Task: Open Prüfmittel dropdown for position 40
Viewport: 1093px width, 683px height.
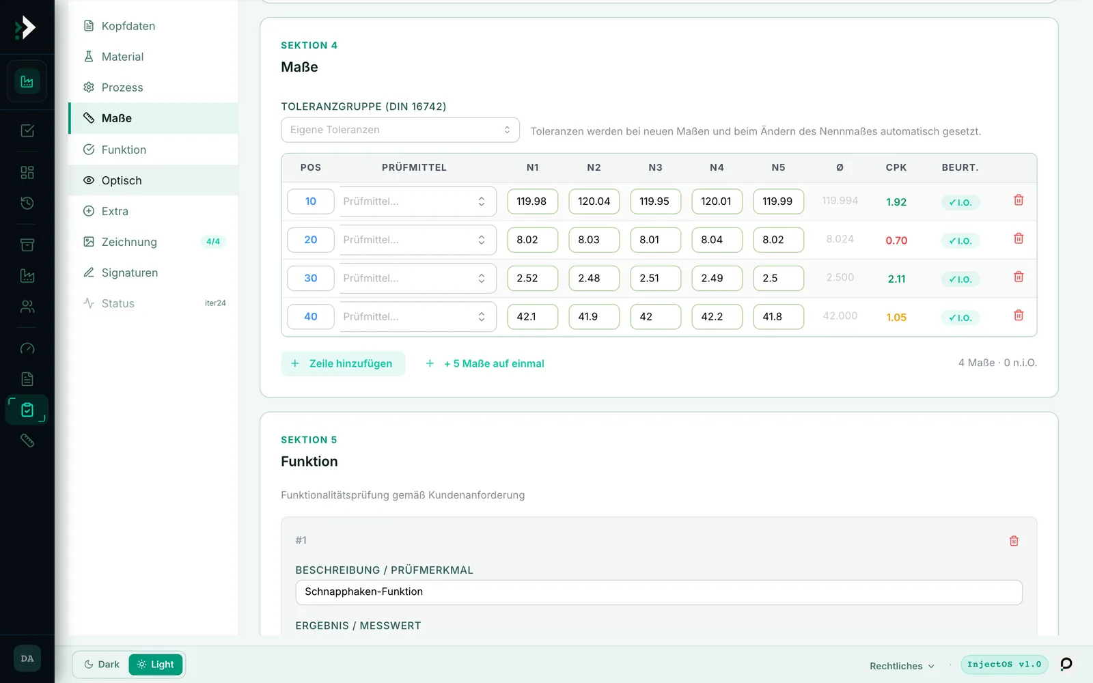Action: (x=417, y=316)
